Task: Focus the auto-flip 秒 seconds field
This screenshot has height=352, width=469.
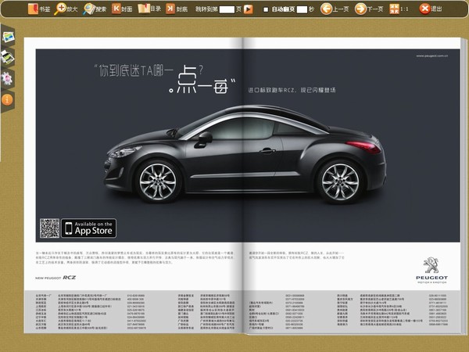Action: coord(302,9)
